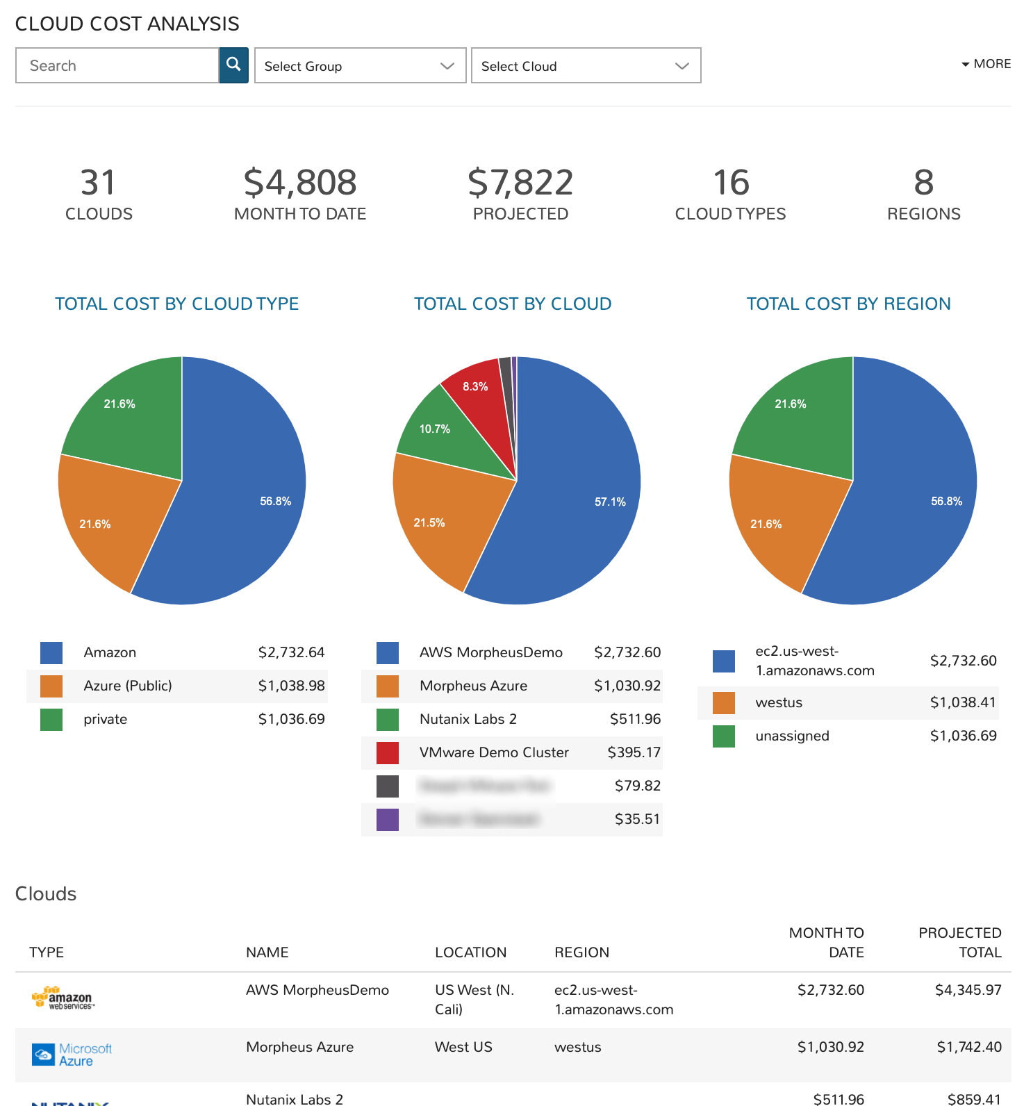Screen dimensions: 1024x1106
Task: Open the Select Group dropdown
Action: [360, 66]
